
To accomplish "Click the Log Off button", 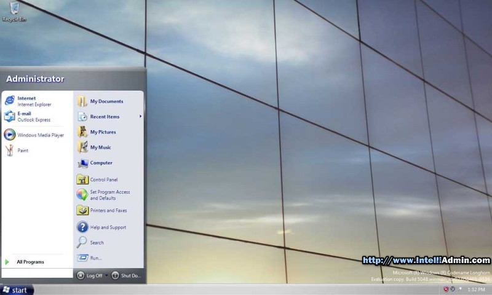I will [90, 275].
